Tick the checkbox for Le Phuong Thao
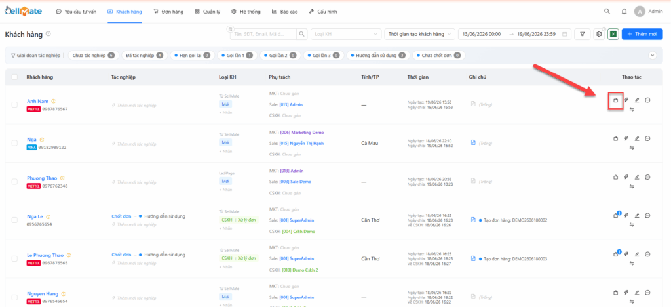The height and width of the screenshot is (307, 671). pyautogui.click(x=14, y=258)
